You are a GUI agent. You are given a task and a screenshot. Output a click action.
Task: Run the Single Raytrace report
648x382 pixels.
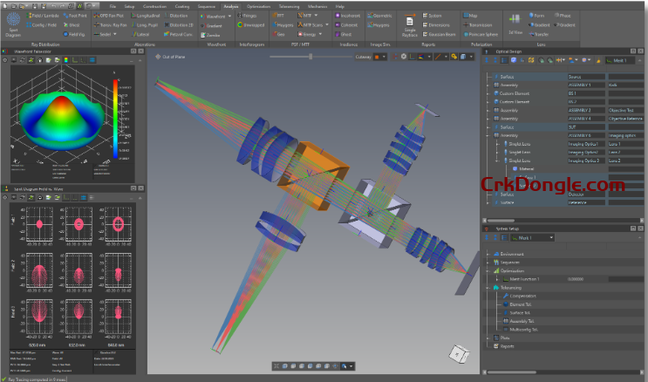(x=410, y=25)
